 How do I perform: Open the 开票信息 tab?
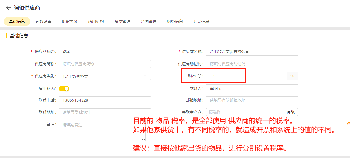click(201, 22)
